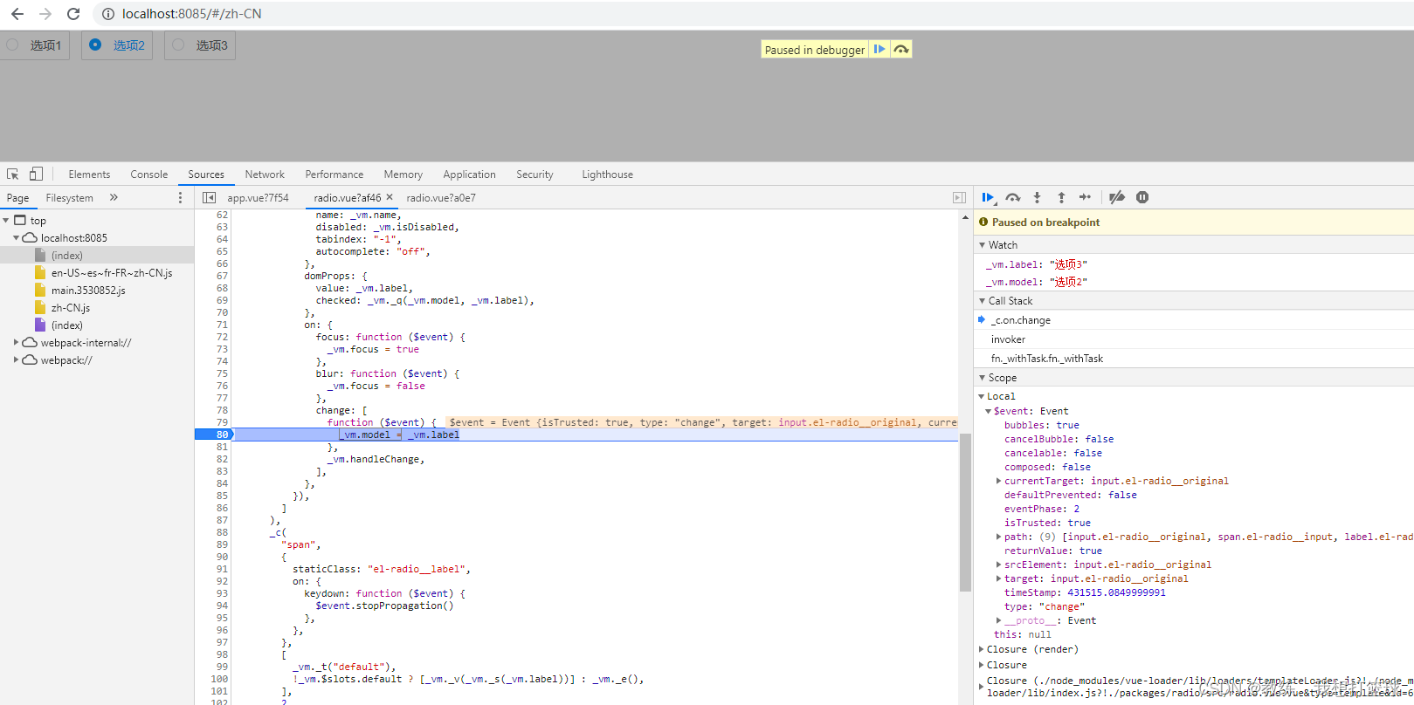
Task: Resume execution from the page's debugger overlay
Action: pyautogui.click(x=879, y=49)
